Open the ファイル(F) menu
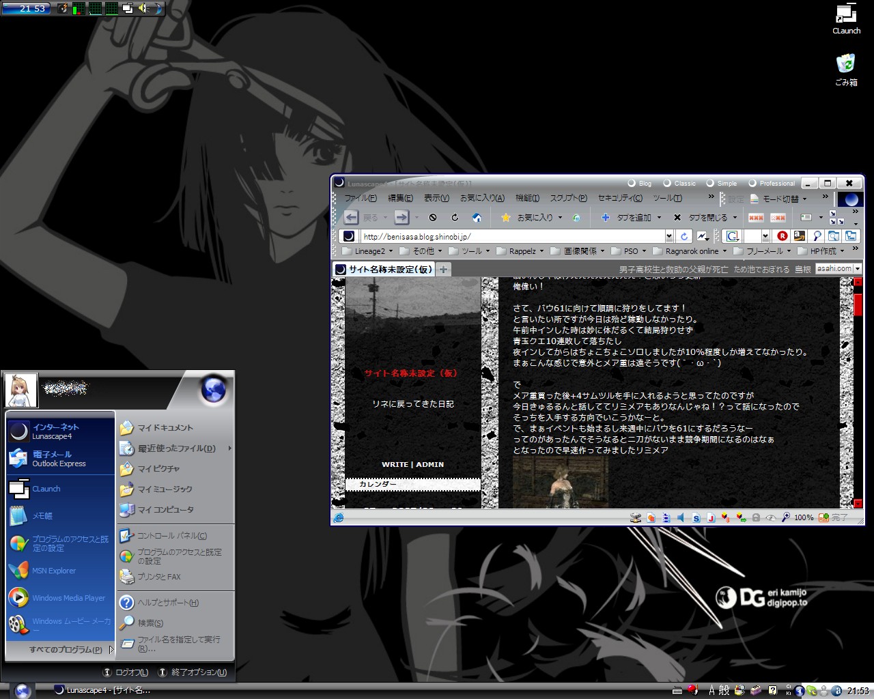This screenshot has height=699, width=874. tap(360, 198)
